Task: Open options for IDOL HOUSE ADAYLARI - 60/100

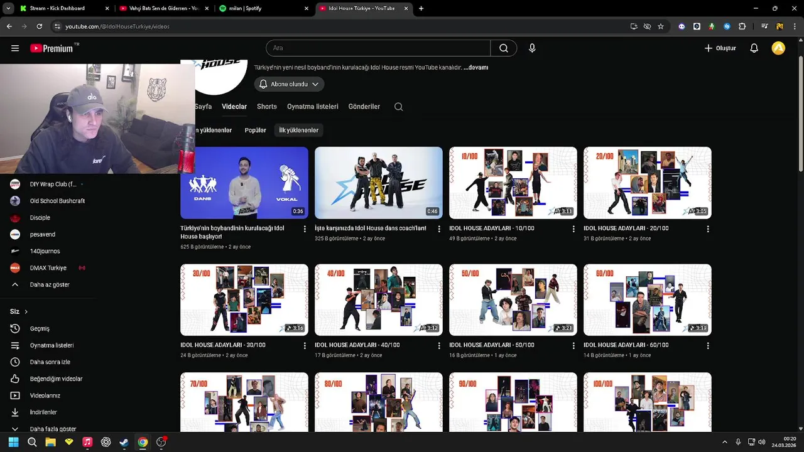Action: (708, 346)
